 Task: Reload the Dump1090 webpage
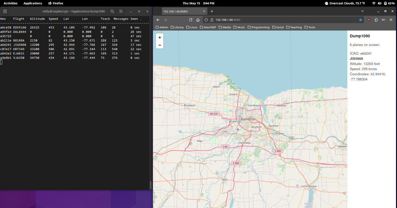click(190, 20)
